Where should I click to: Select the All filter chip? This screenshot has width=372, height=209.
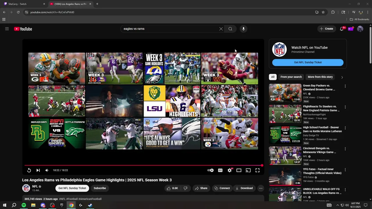(273, 77)
